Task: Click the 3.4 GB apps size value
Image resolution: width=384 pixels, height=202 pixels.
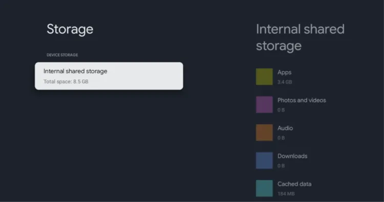Action: pyautogui.click(x=285, y=82)
